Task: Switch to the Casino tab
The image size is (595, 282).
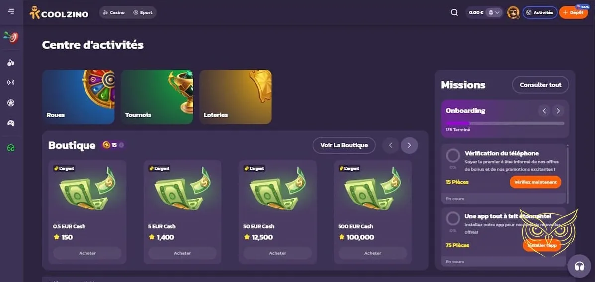Action: (x=114, y=12)
